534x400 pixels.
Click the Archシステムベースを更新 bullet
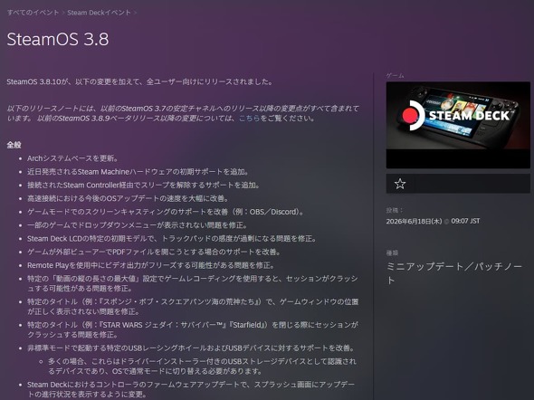click(72, 158)
